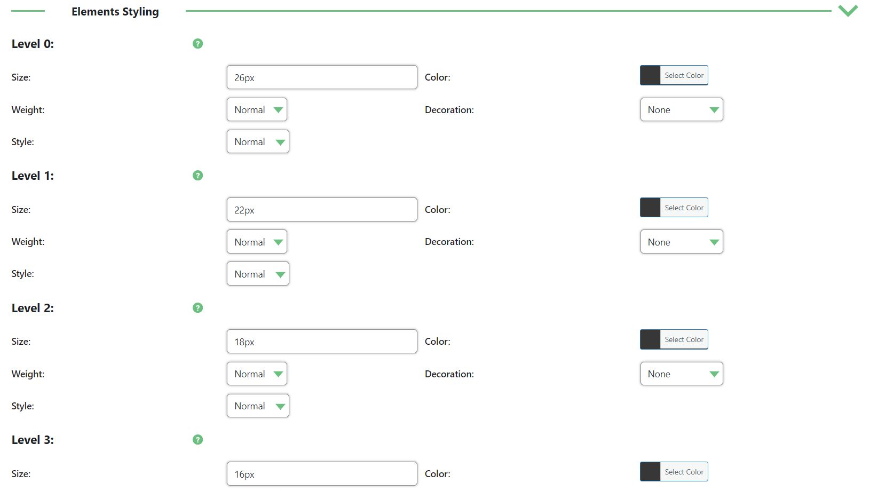Viewport: 870px width, 491px height.
Task: Click Select Color button for Level 0
Action: [x=684, y=75]
